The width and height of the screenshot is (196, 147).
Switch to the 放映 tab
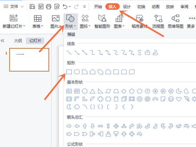click(x=170, y=7)
